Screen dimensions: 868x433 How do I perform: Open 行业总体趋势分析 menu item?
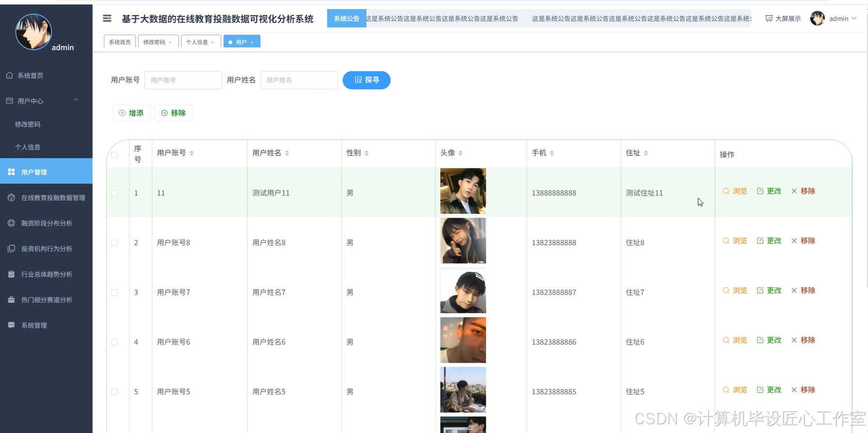pos(46,274)
